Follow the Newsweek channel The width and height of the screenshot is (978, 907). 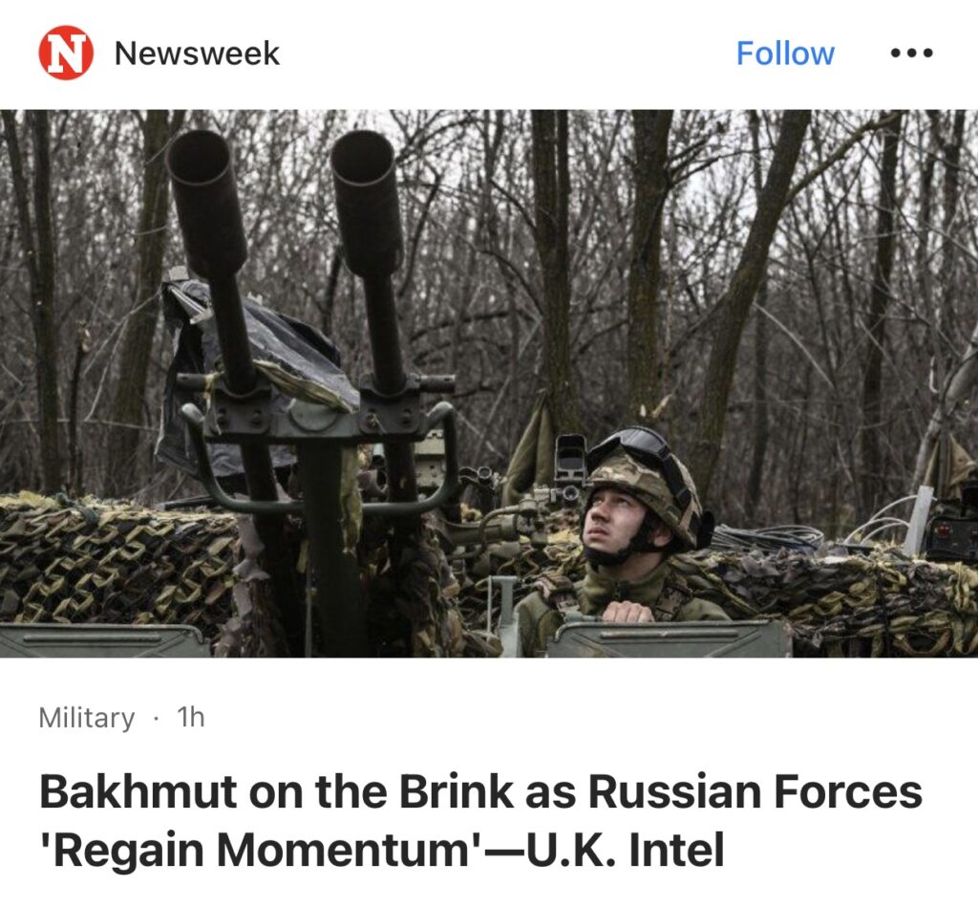pyautogui.click(x=785, y=54)
